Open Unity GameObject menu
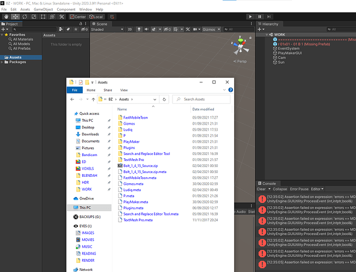Screen dimensions: 356x272 click(43, 9)
